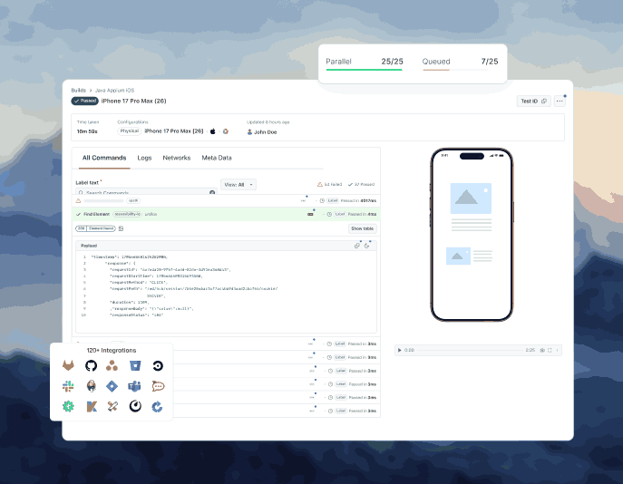The height and width of the screenshot is (484, 623).
Task: Click the image icon beside Element found badge
Action: pyautogui.click(x=122, y=228)
